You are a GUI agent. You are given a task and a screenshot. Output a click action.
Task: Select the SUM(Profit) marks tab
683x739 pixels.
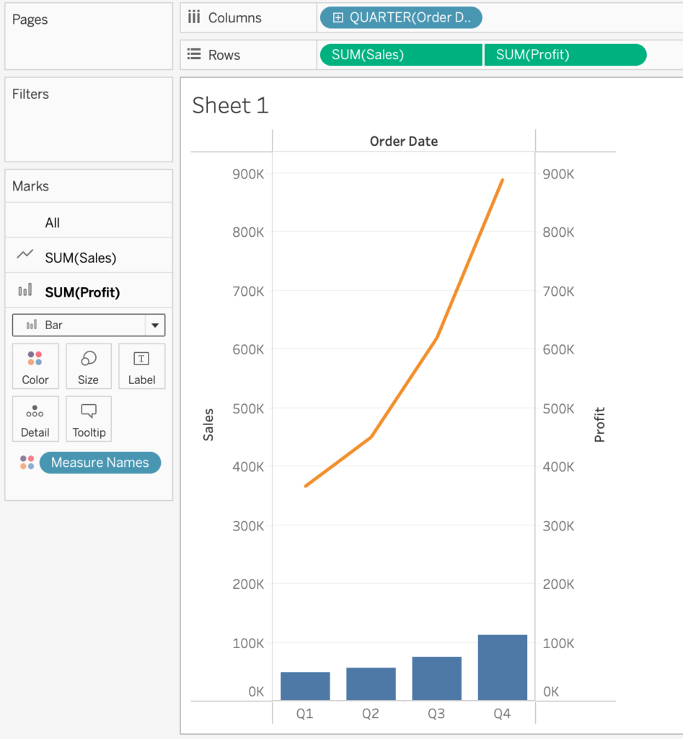pos(82,292)
